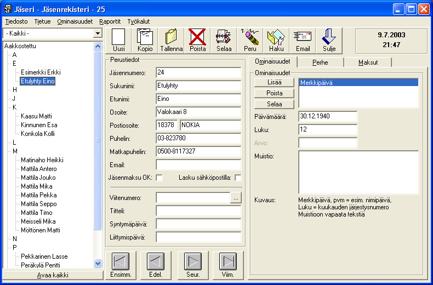The height and width of the screenshot is (285, 433).
Task: Tick the Jäsenmaksu OK checkbox
Action: pos(159,178)
